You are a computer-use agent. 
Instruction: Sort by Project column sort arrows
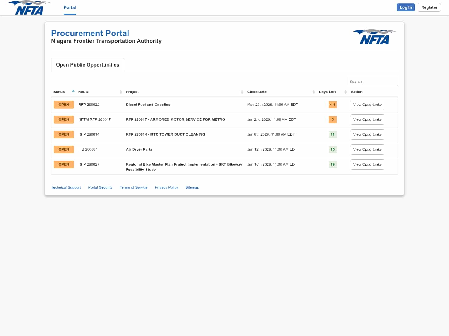[x=242, y=92]
